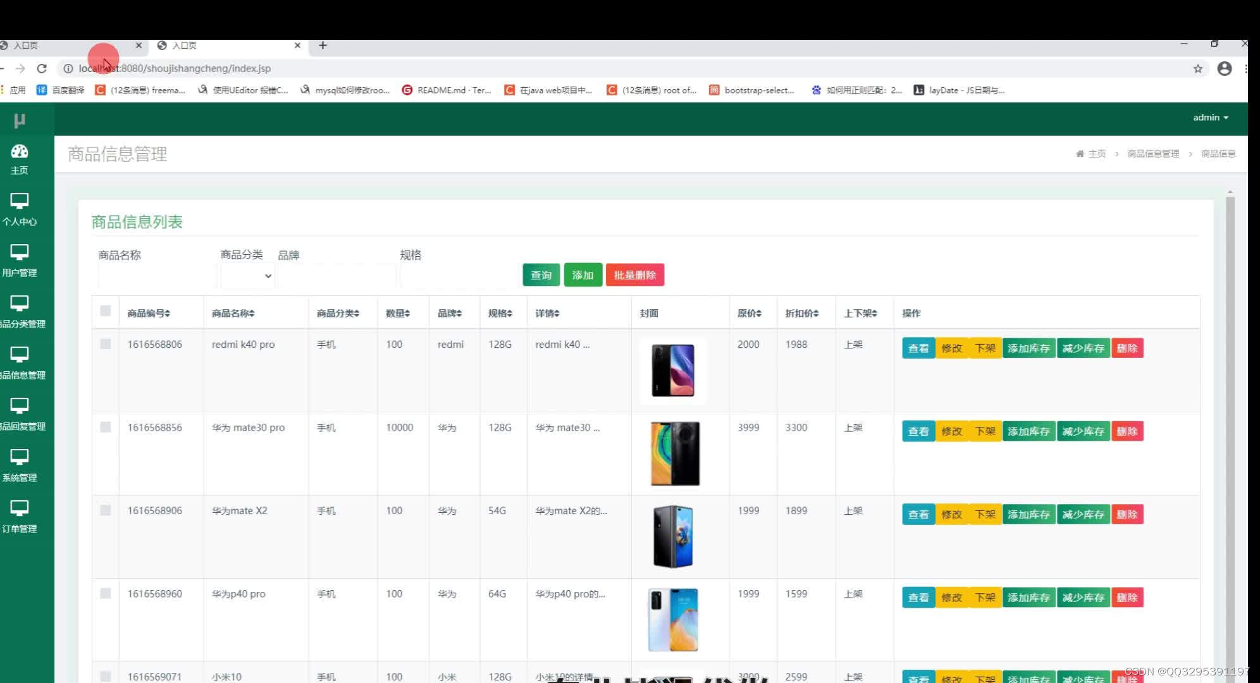Click 查看 for redmi k40 pro

pyautogui.click(x=918, y=348)
